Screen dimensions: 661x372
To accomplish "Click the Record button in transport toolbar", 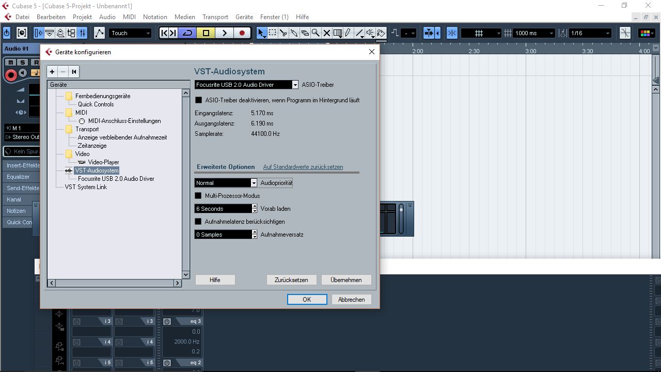I will [242, 33].
